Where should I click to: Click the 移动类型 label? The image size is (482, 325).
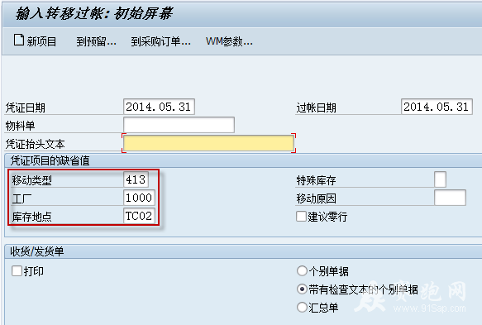tap(32, 180)
